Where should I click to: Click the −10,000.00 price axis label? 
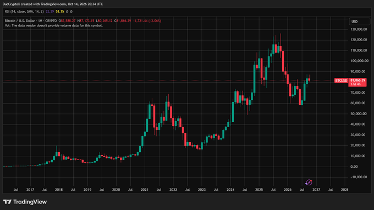click(x=359, y=177)
